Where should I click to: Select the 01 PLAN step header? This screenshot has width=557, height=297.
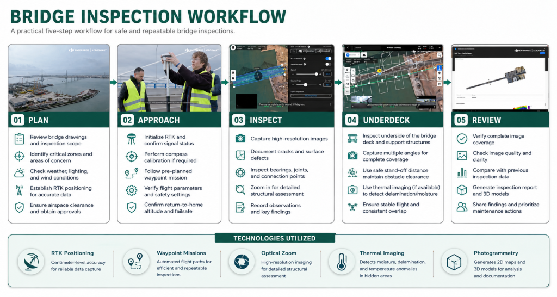59,120
